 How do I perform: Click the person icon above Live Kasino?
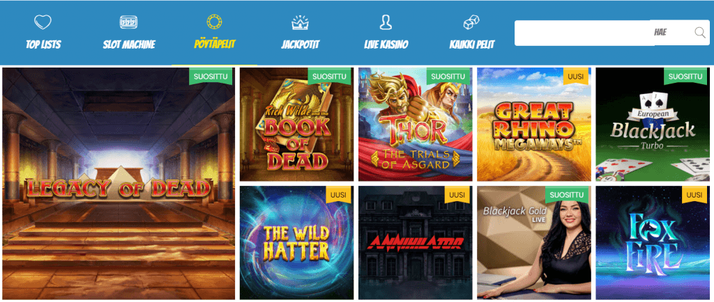click(386, 22)
